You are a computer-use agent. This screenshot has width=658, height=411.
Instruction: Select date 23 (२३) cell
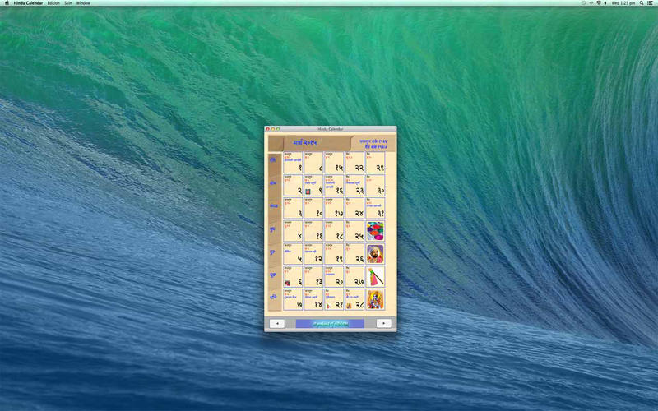coord(354,185)
